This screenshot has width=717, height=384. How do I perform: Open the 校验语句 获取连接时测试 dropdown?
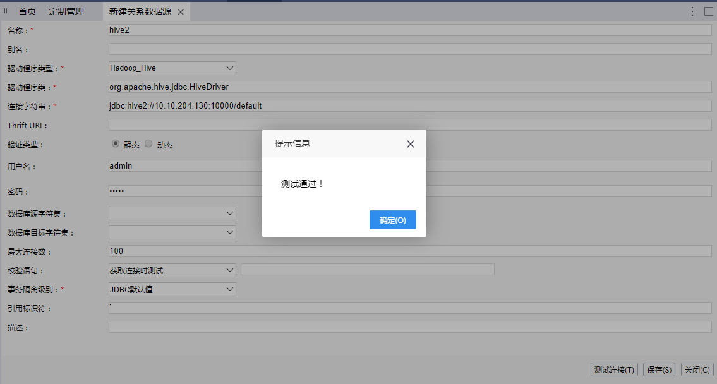click(x=172, y=270)
